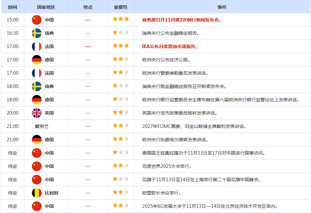311x213 pixels.
Task: Click star rating in the 比利时 row
Action: click(121, 192)
